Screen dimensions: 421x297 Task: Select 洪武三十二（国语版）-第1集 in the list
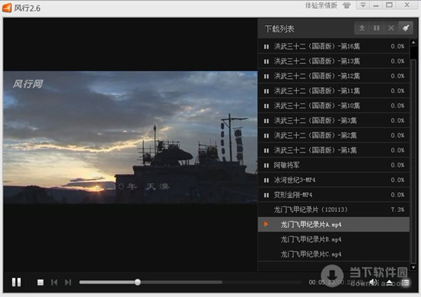(x=333, y=150)
